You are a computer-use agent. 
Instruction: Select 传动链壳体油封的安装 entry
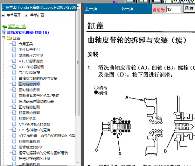pyautogui.click(x=36, y=101)
